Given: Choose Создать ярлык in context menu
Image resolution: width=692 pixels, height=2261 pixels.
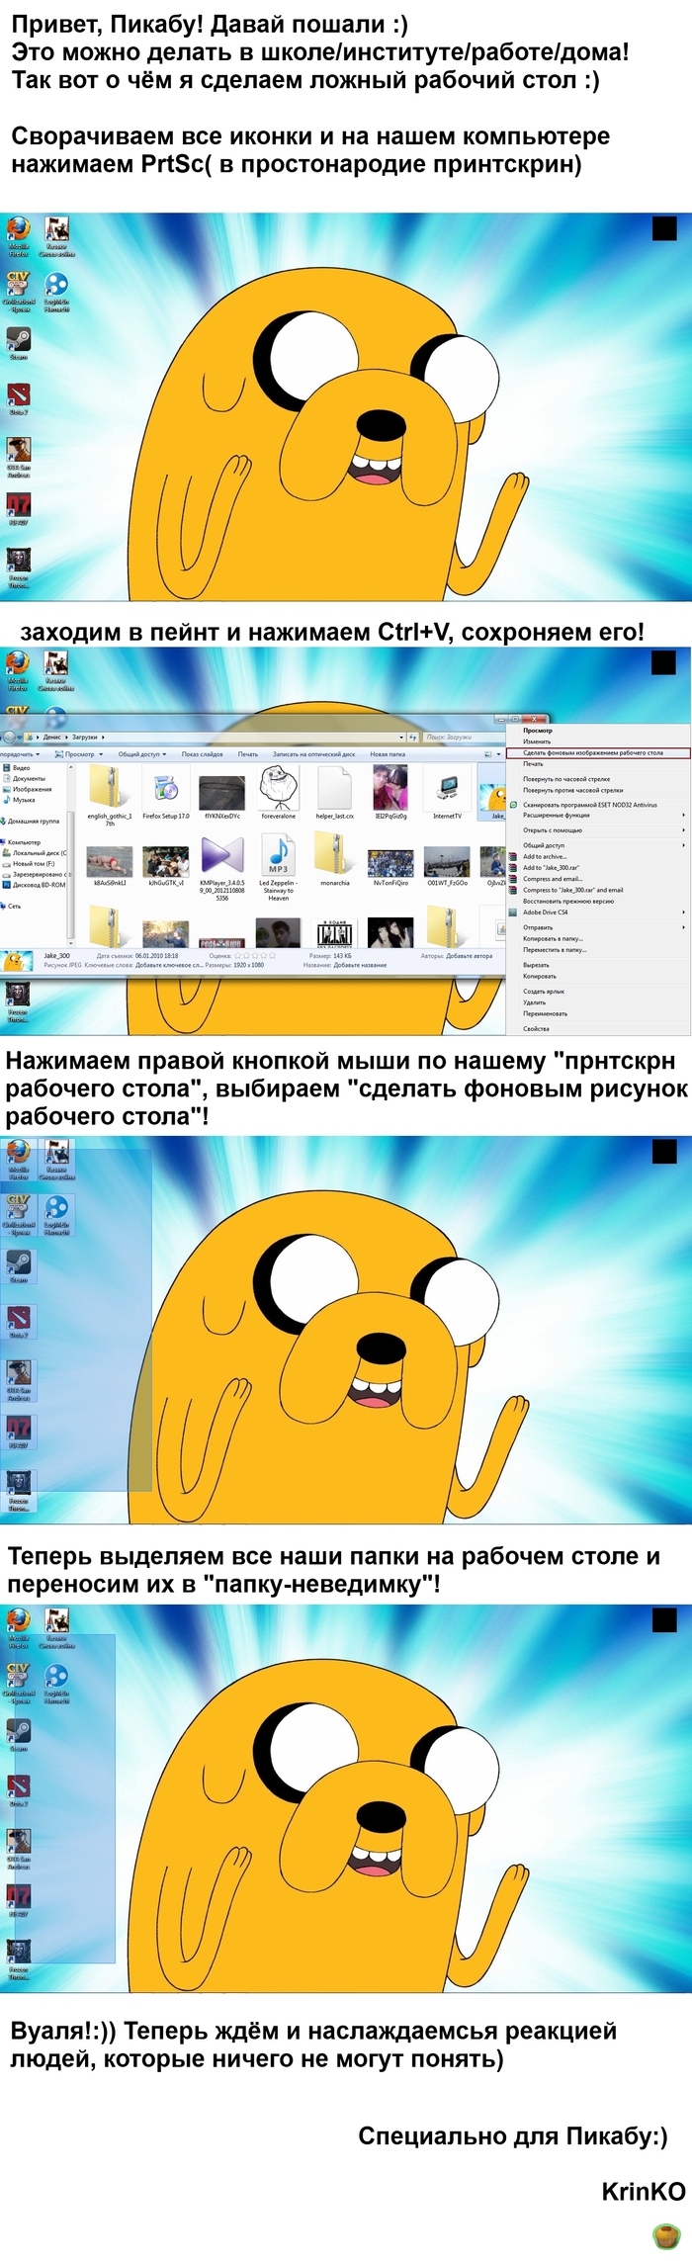Looking at the screenshot, I should 544,991.
